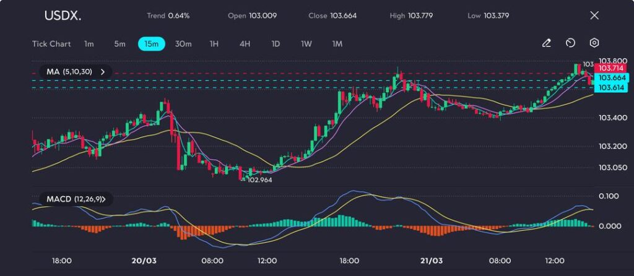Screen dimensions: 634x276
Task: Switch chart to 1D timeframe
Action: (276, 44)
